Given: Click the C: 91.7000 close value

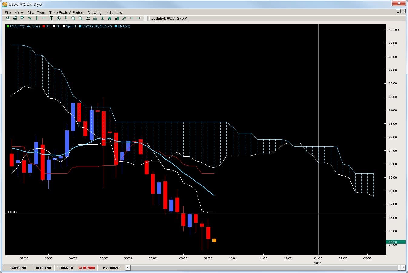Looking at the screenshot, I should pyautogui.click(x=87, y=268).
